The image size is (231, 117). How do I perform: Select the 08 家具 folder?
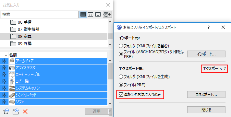[x=54, y=37]
